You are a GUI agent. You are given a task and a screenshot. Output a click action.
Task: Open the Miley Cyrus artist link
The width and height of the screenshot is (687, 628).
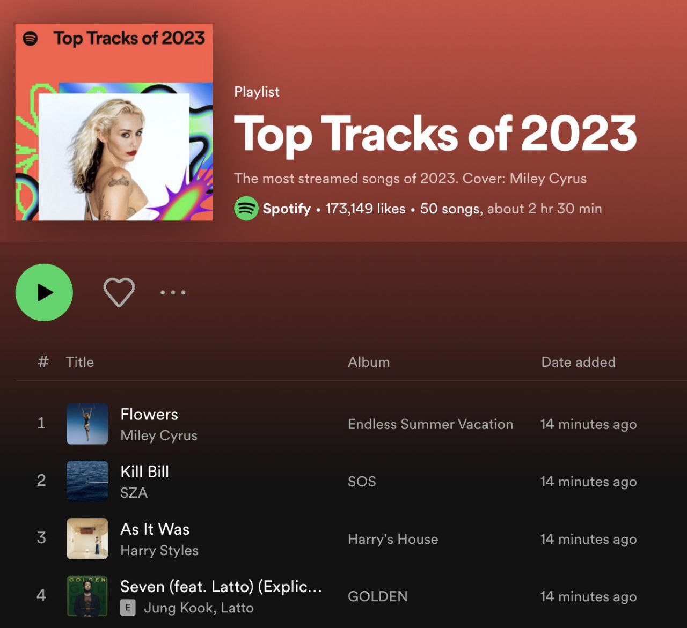[x=159, y=435]
